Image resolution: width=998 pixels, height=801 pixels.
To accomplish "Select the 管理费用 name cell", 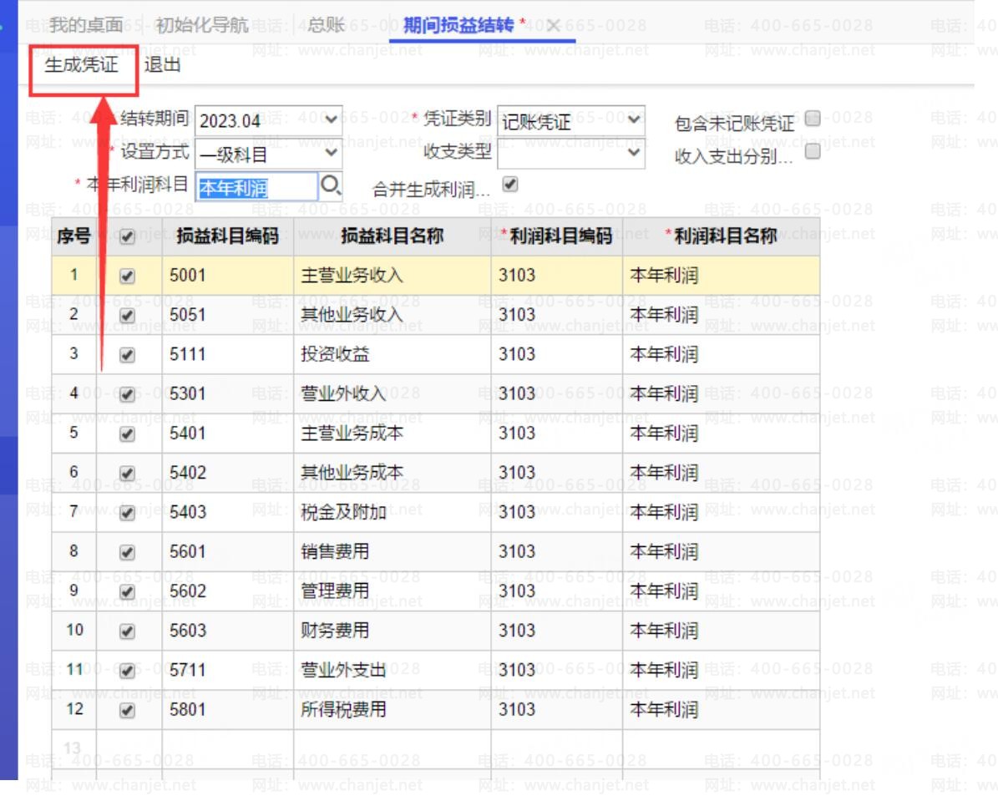I will 392,591.
